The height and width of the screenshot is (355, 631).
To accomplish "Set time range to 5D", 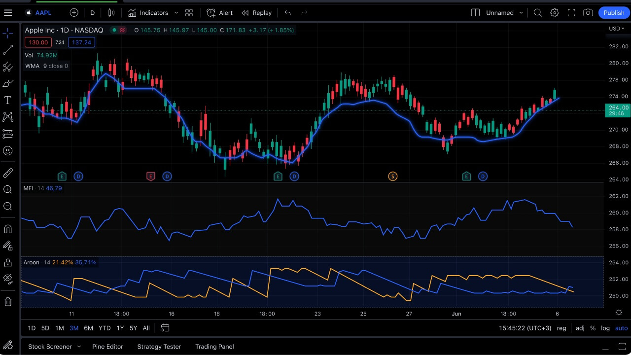I will pyautogui.click(x=45, y=328).
